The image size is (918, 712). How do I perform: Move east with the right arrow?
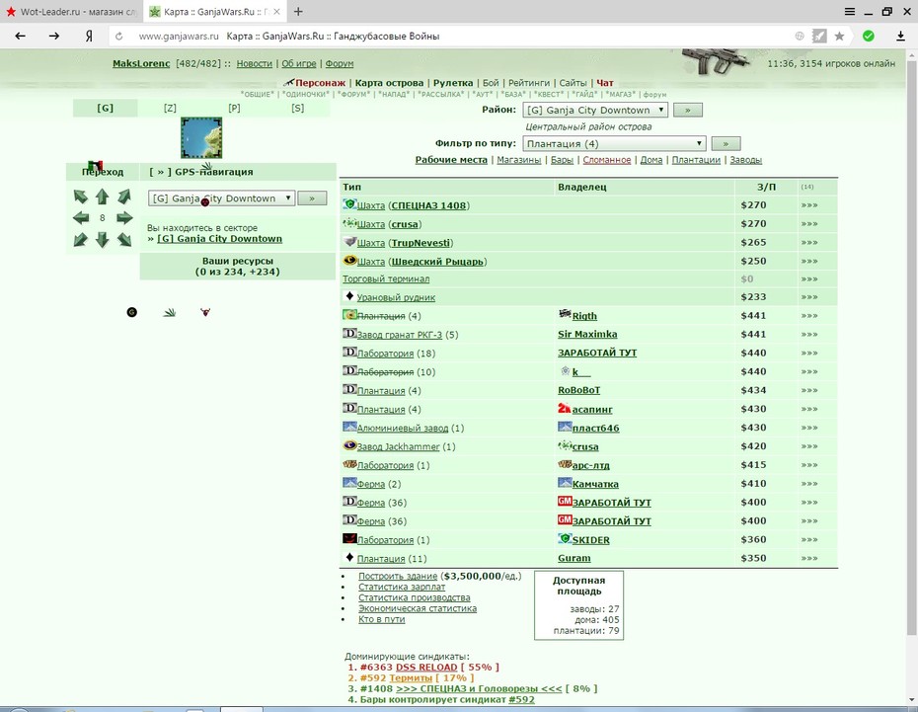124,218
